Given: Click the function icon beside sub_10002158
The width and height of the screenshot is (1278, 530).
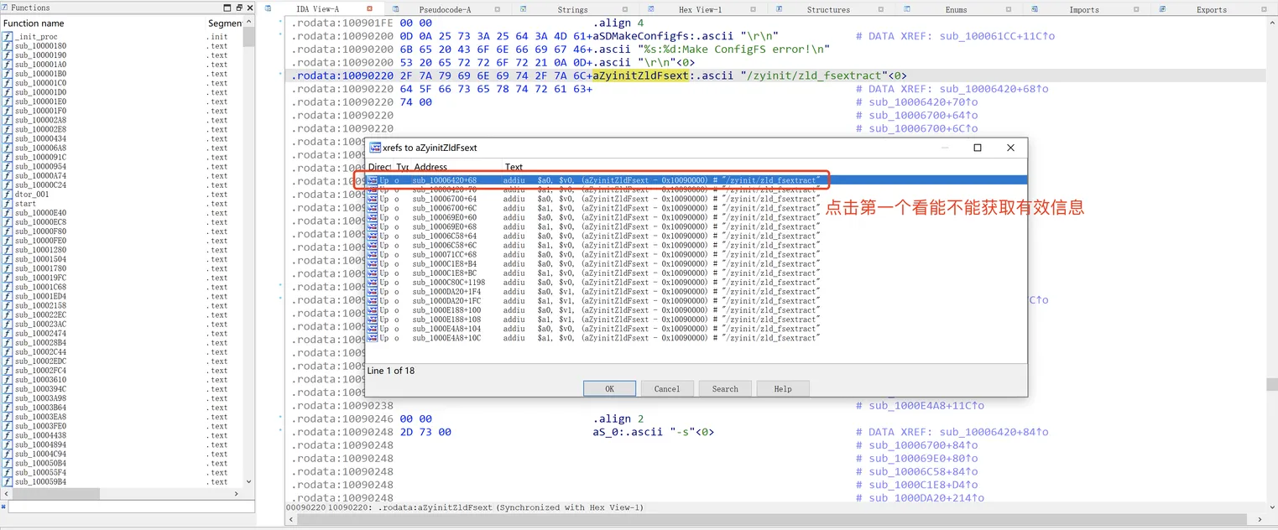Looking at the screenshot, I should pos(8,305).
